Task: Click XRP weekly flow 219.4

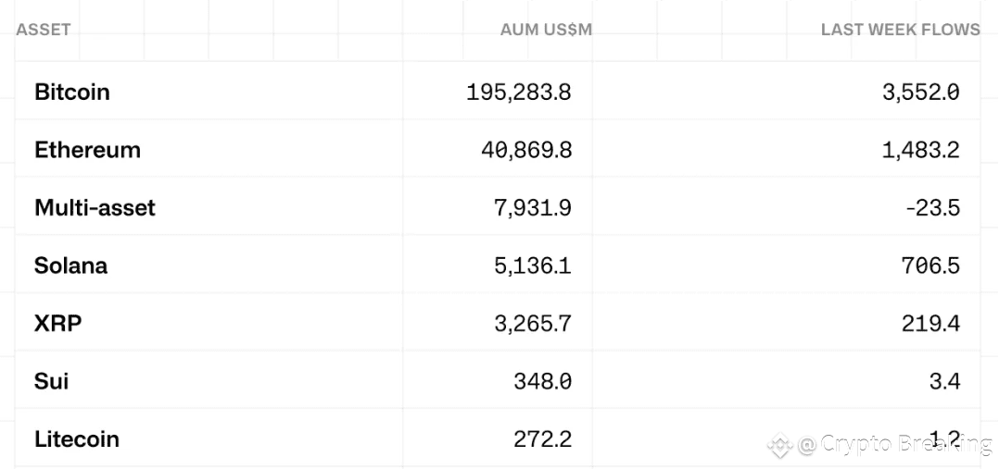Action: pyautogui.click(x=930, y=324)
